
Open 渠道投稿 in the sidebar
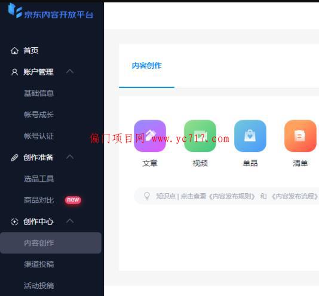tap(39, 264)
